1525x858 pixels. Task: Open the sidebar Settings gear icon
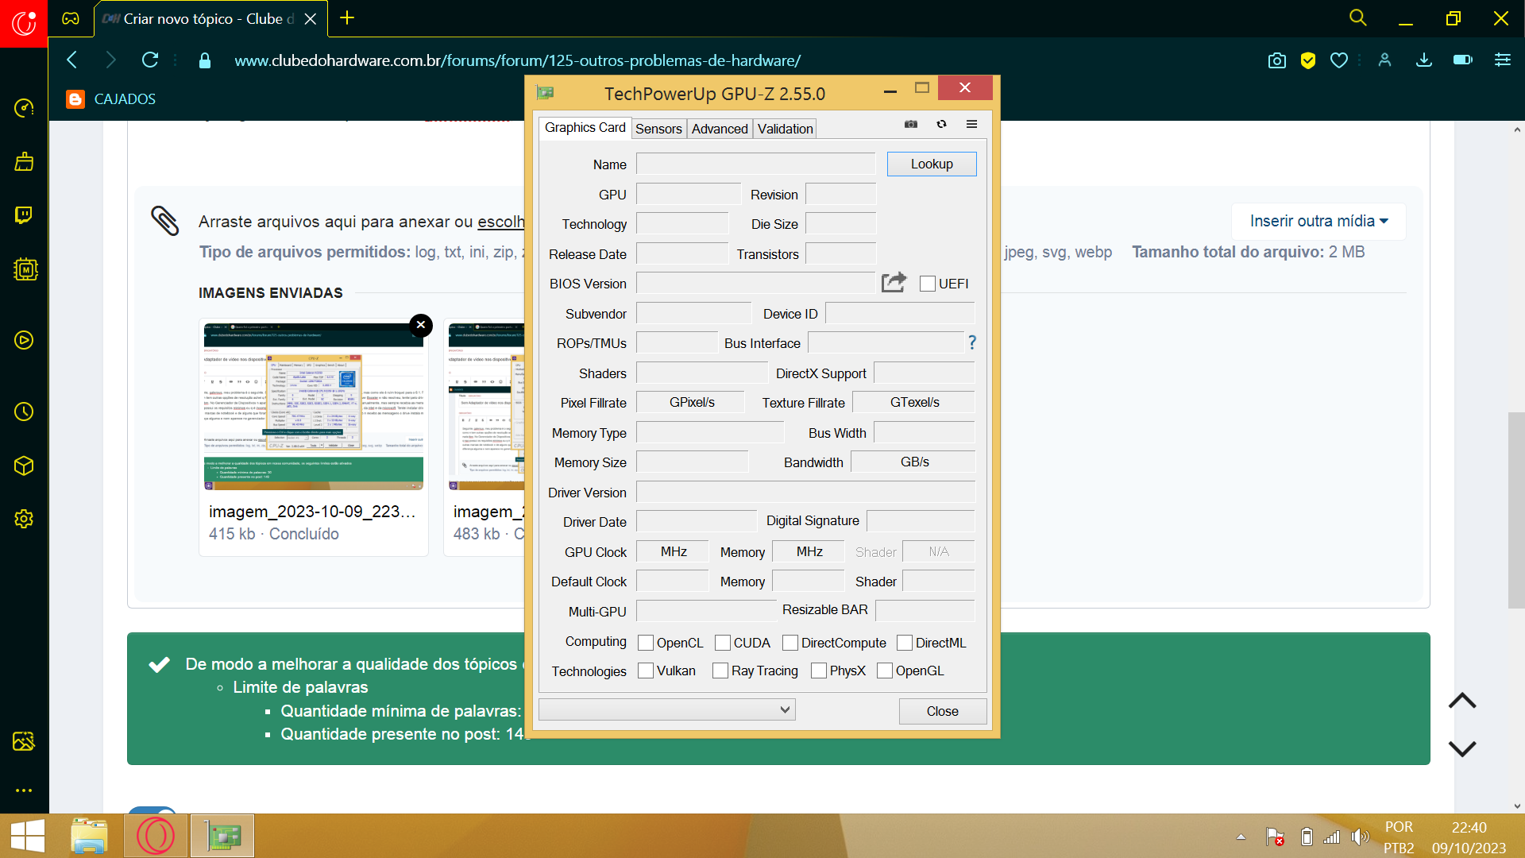[x=24, y=519]
